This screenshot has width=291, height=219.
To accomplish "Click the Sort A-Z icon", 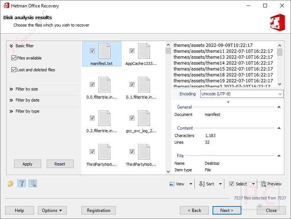I will click(x=202, y=184).
